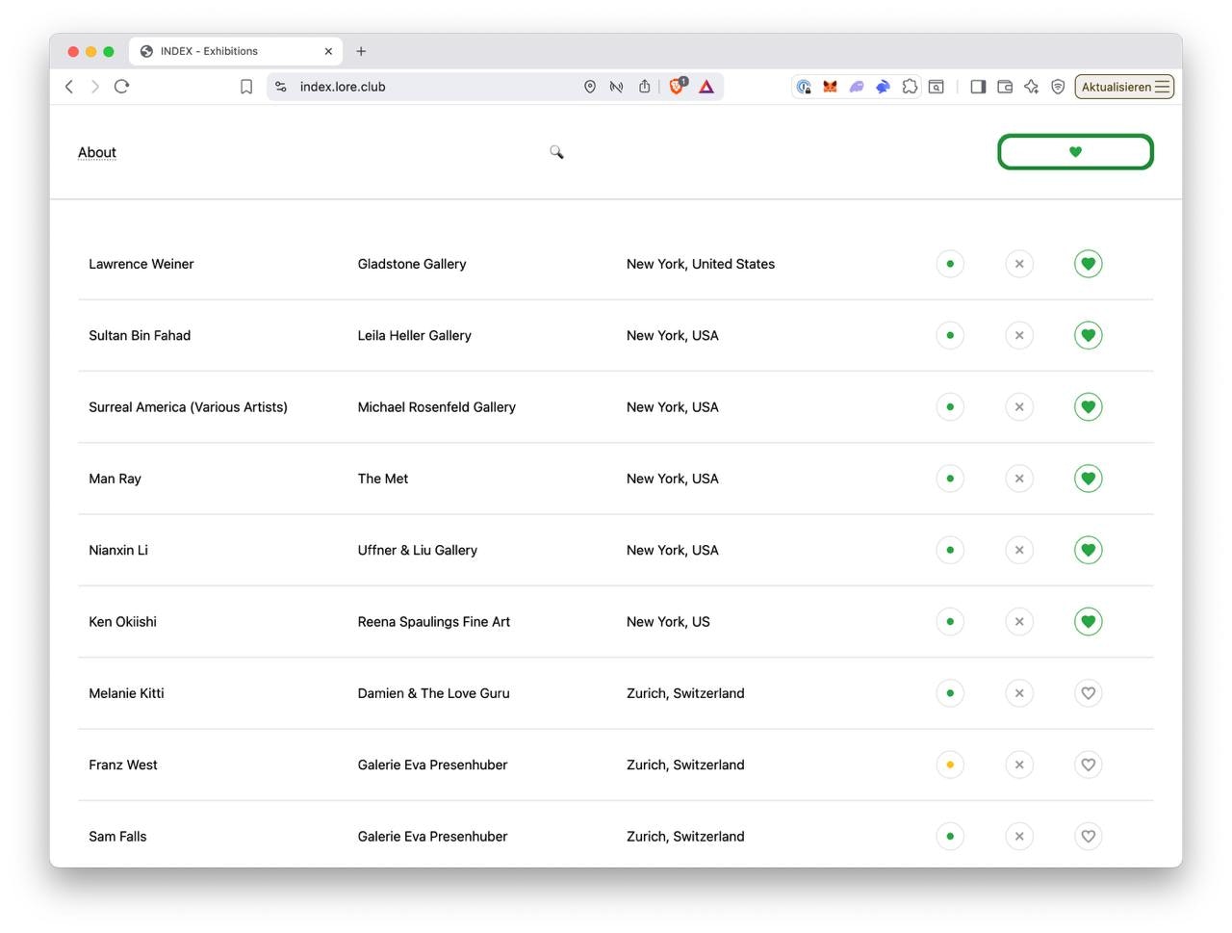
Task: Open Leo AI sparkle icon
Action: coord(1032,87)
